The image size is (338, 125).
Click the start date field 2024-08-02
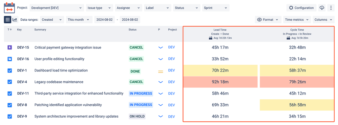[x=105, y=20]
